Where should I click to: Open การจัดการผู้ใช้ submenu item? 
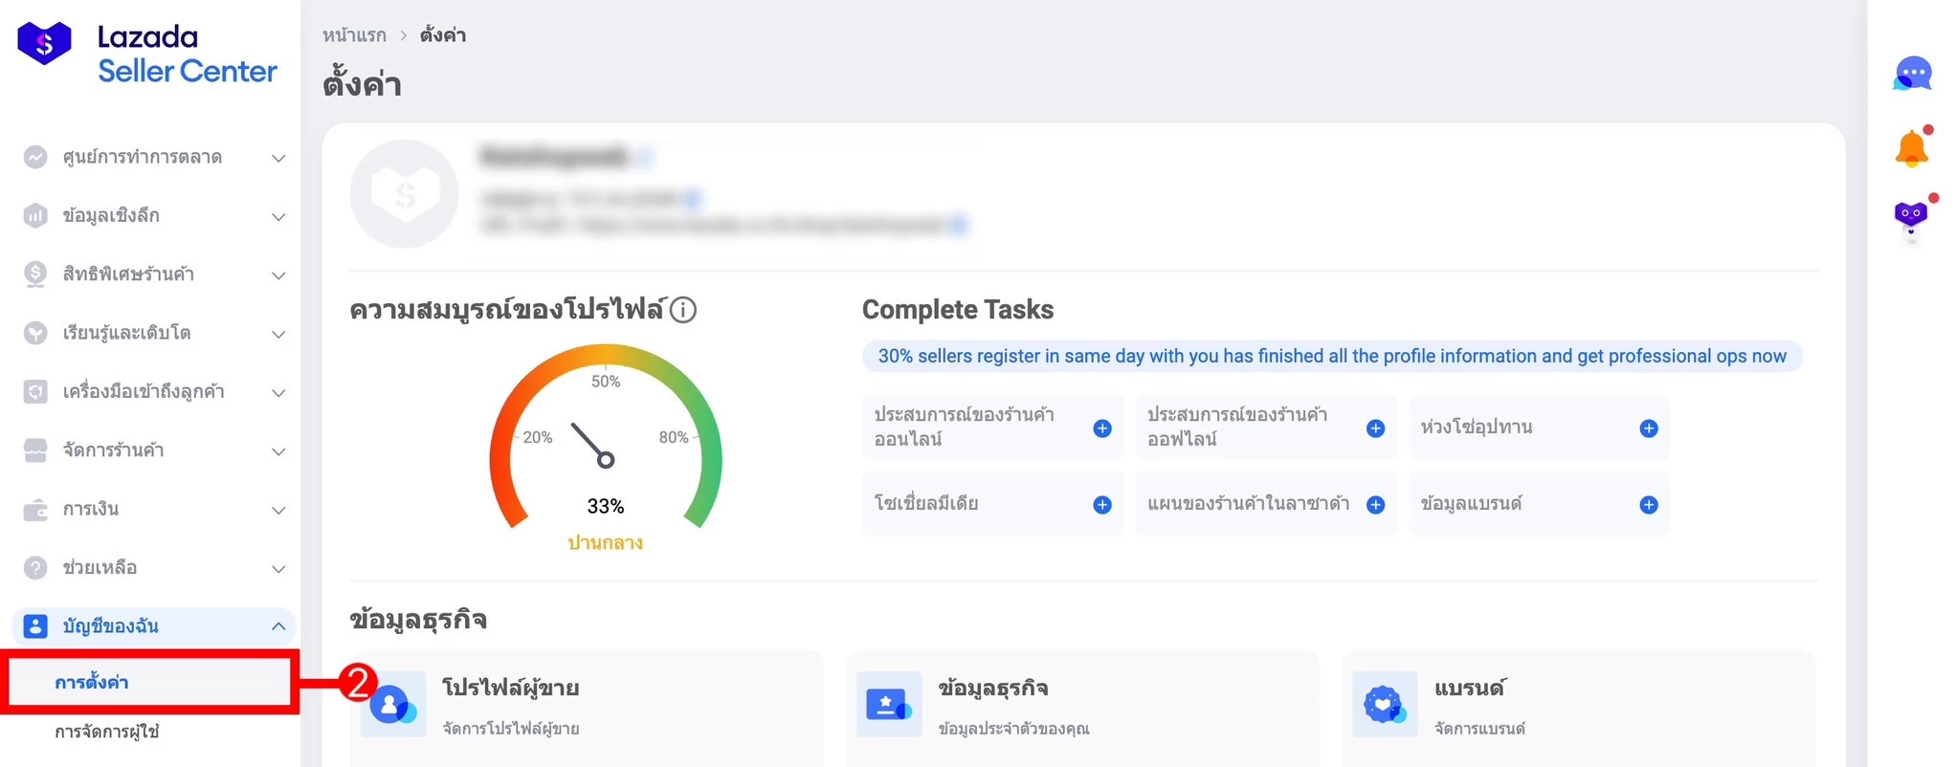pos(106,733)
